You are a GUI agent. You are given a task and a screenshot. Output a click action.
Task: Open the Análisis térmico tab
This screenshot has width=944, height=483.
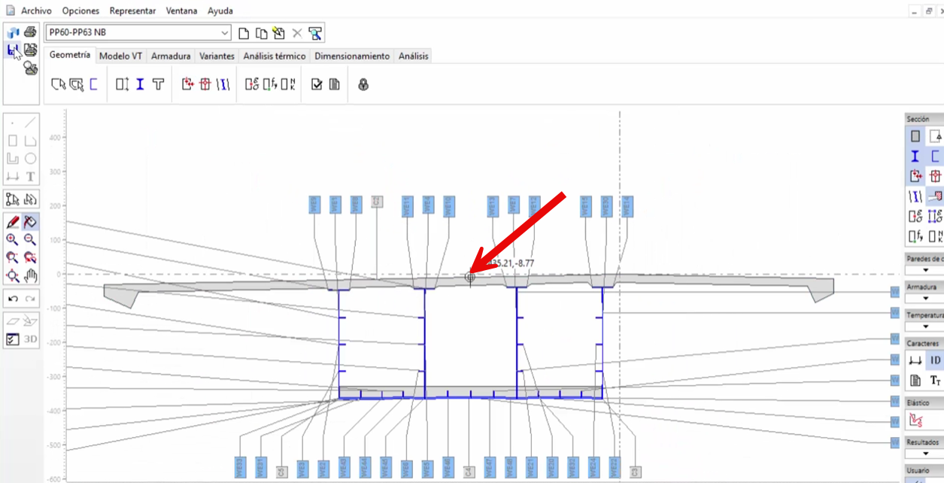(275, 56)
